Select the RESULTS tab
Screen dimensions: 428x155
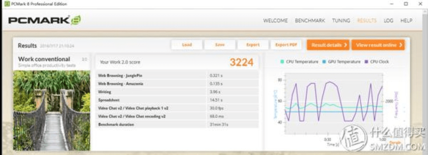click(367, 21)
